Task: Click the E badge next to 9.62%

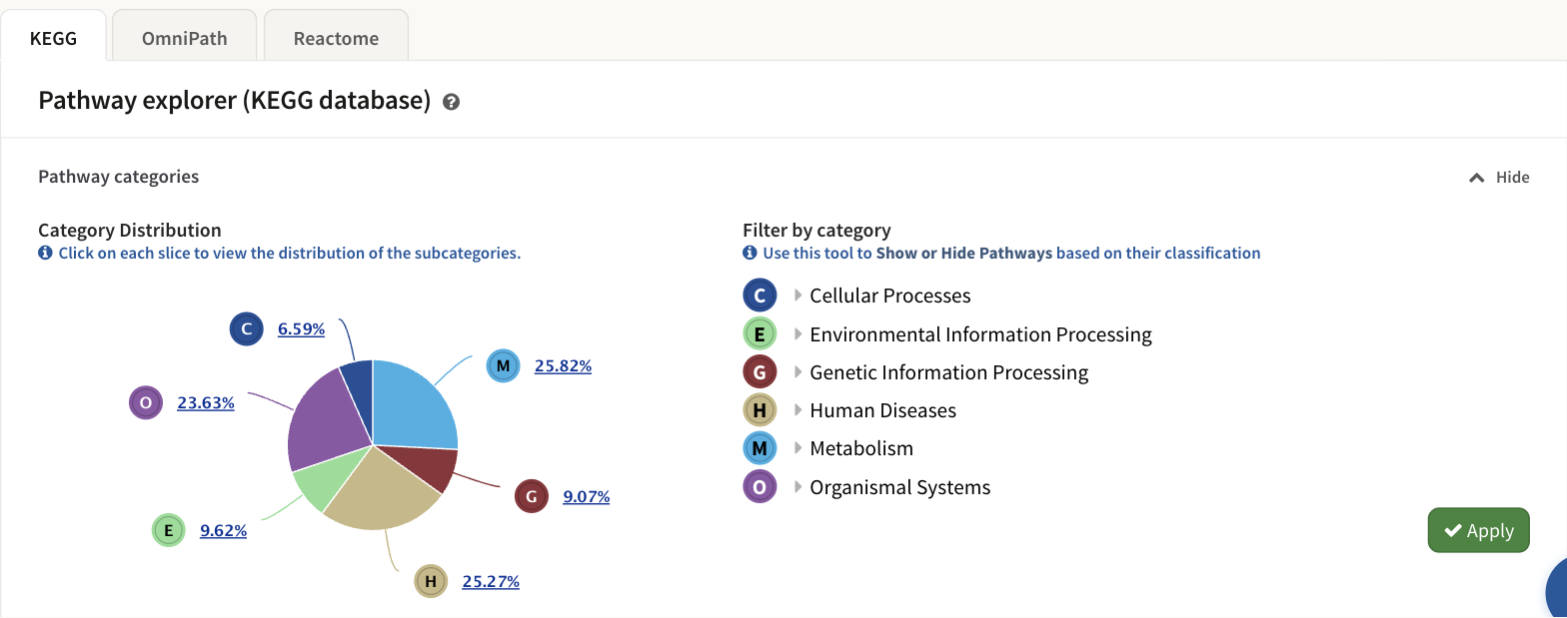Action: tap(168, 530)
